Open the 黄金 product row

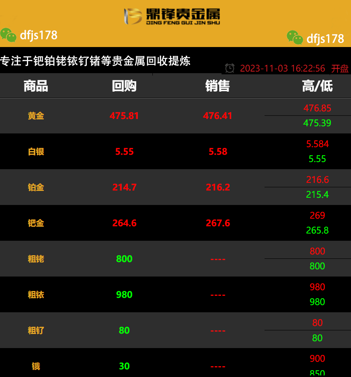point(36,116)
